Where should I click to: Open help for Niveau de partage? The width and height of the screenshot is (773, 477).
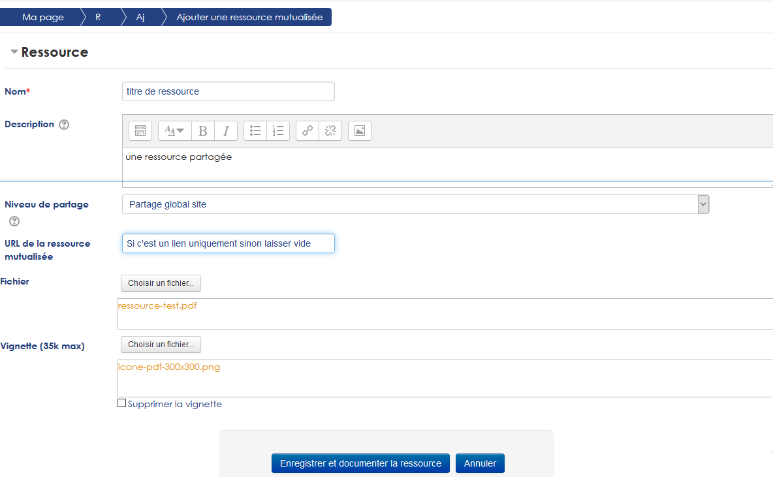14,221
